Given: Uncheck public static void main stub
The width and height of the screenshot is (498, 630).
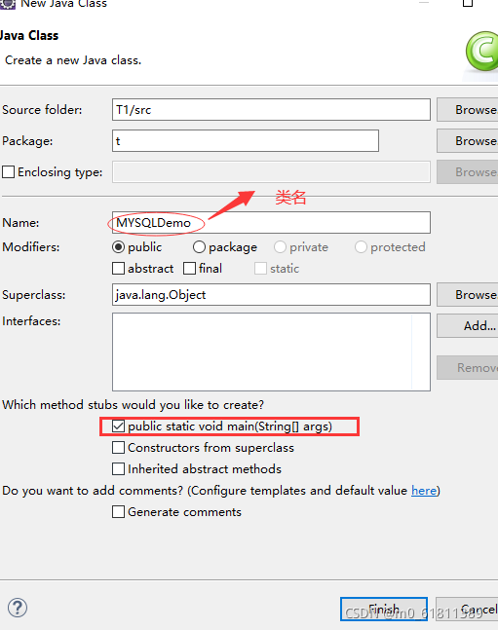Looking at the screenshot, I should tap(118, 426).
